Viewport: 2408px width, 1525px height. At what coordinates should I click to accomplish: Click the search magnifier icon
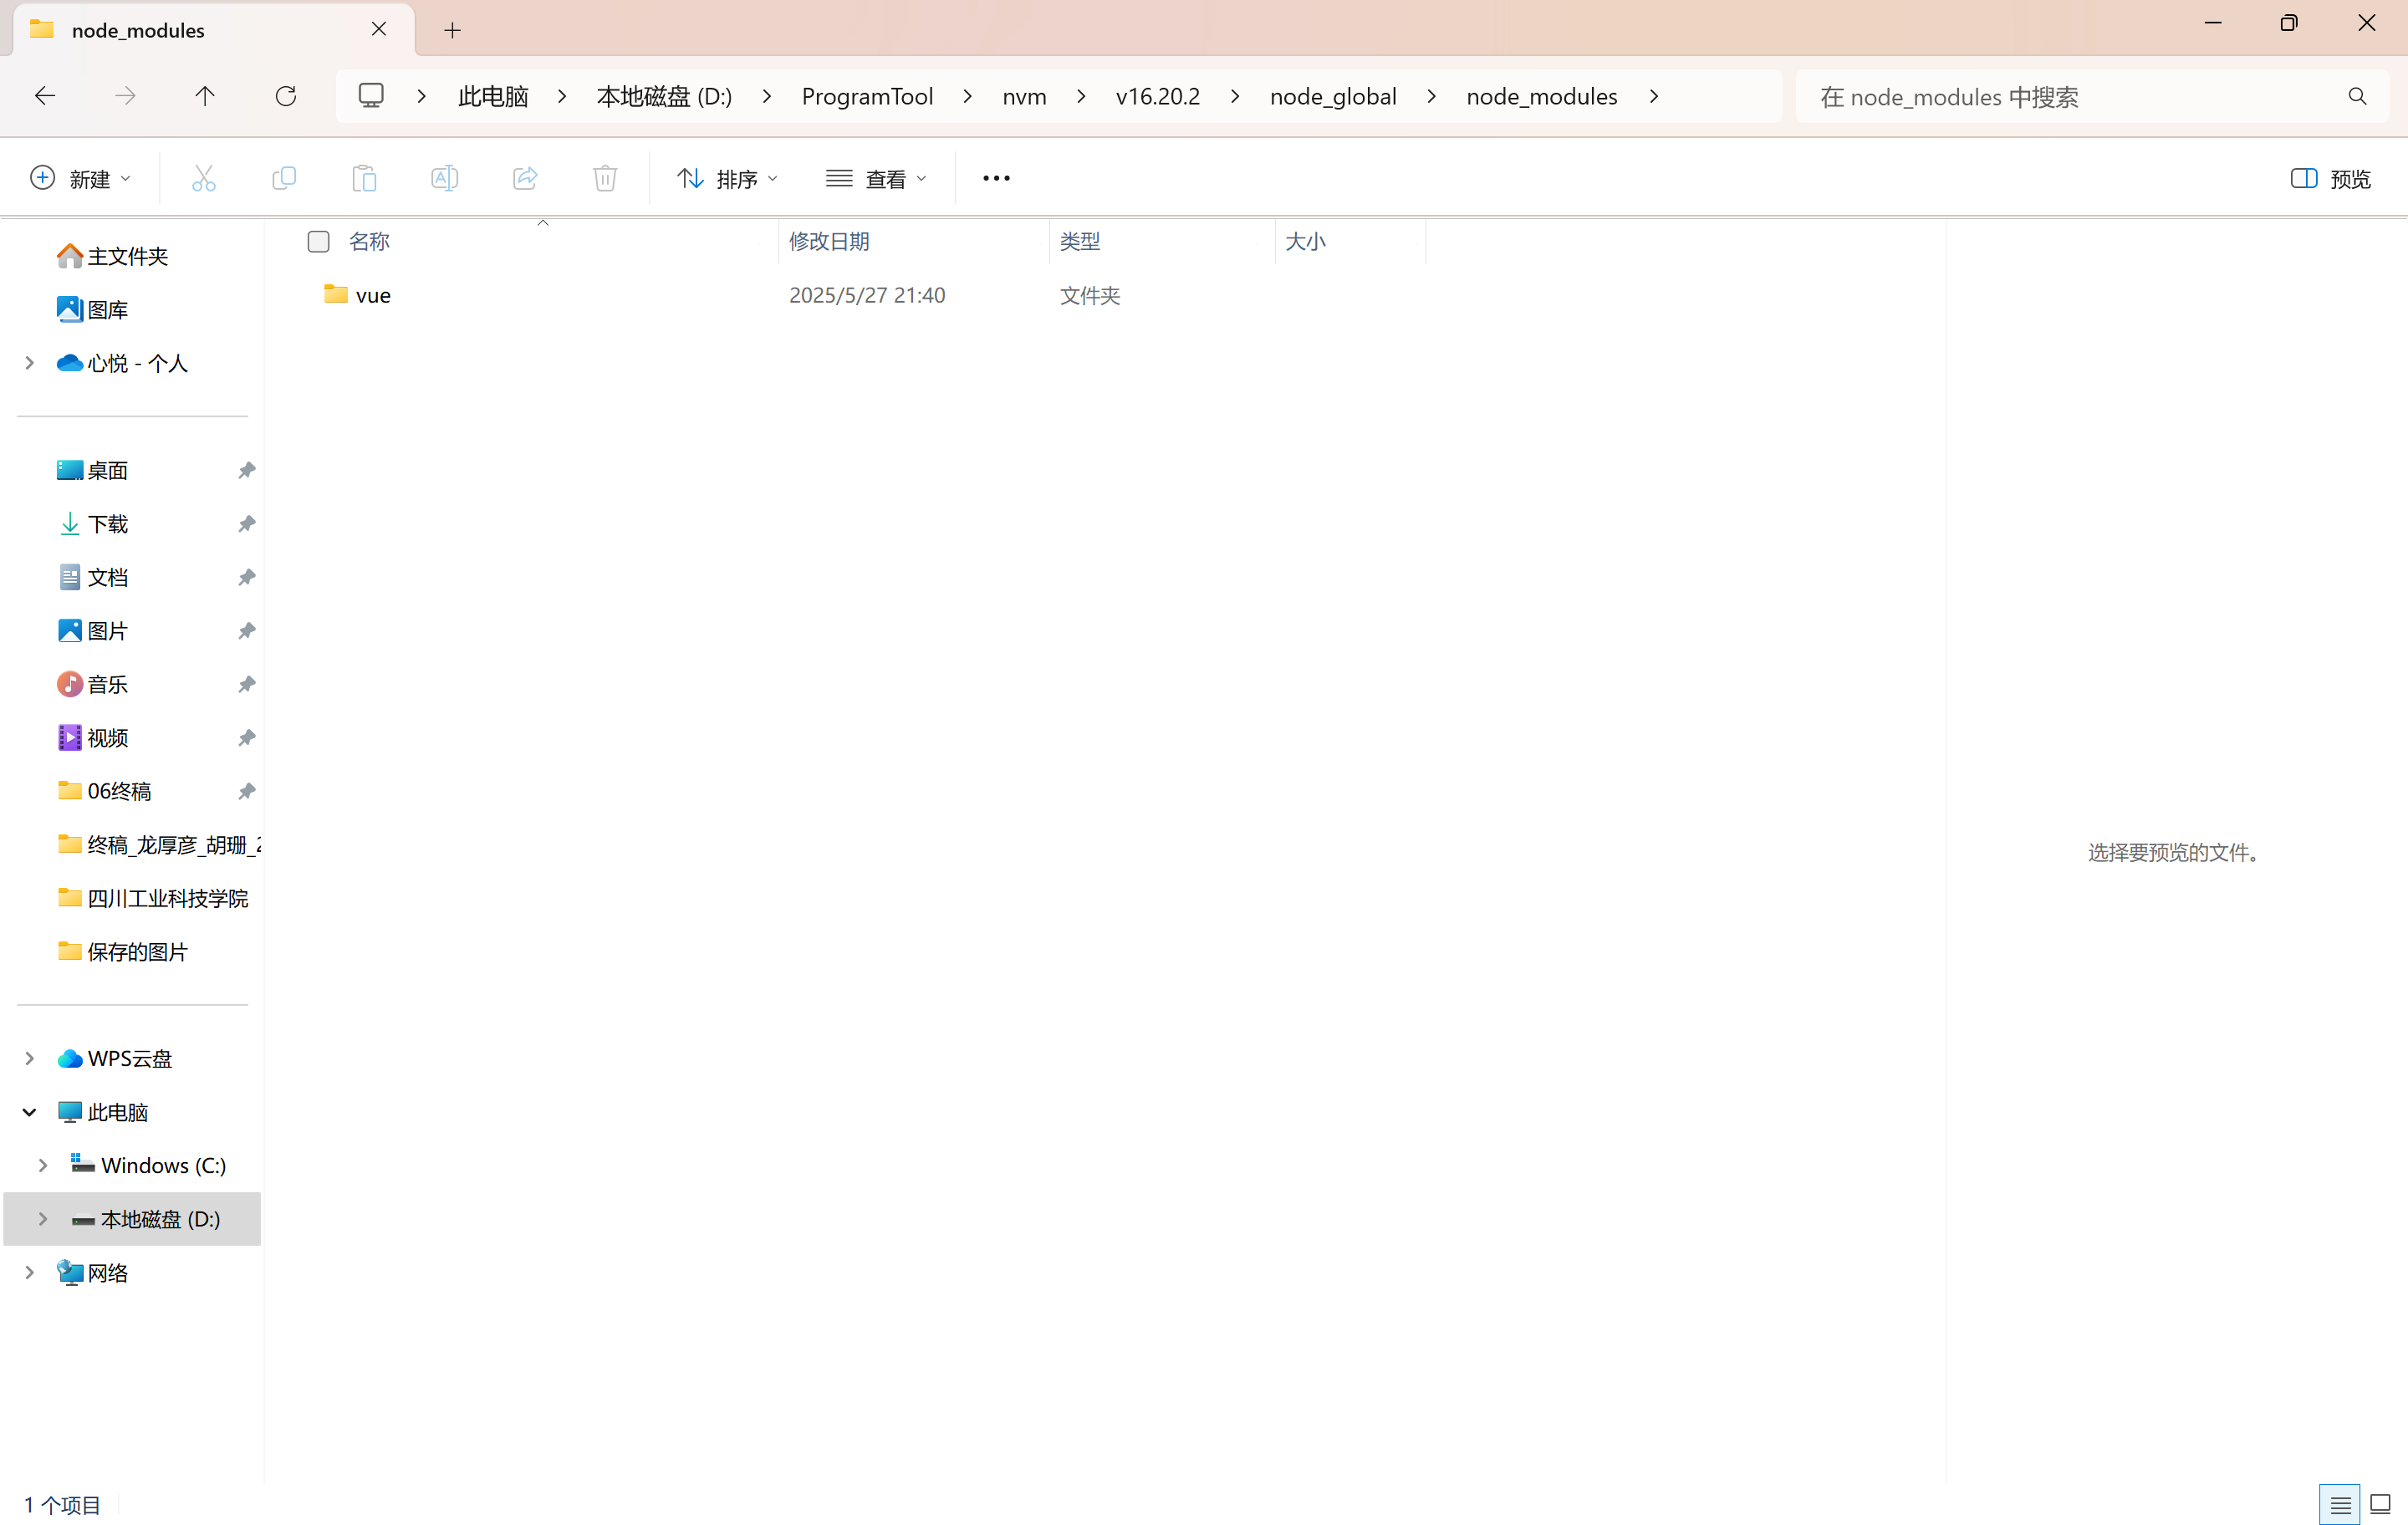tap(2357, 96)
